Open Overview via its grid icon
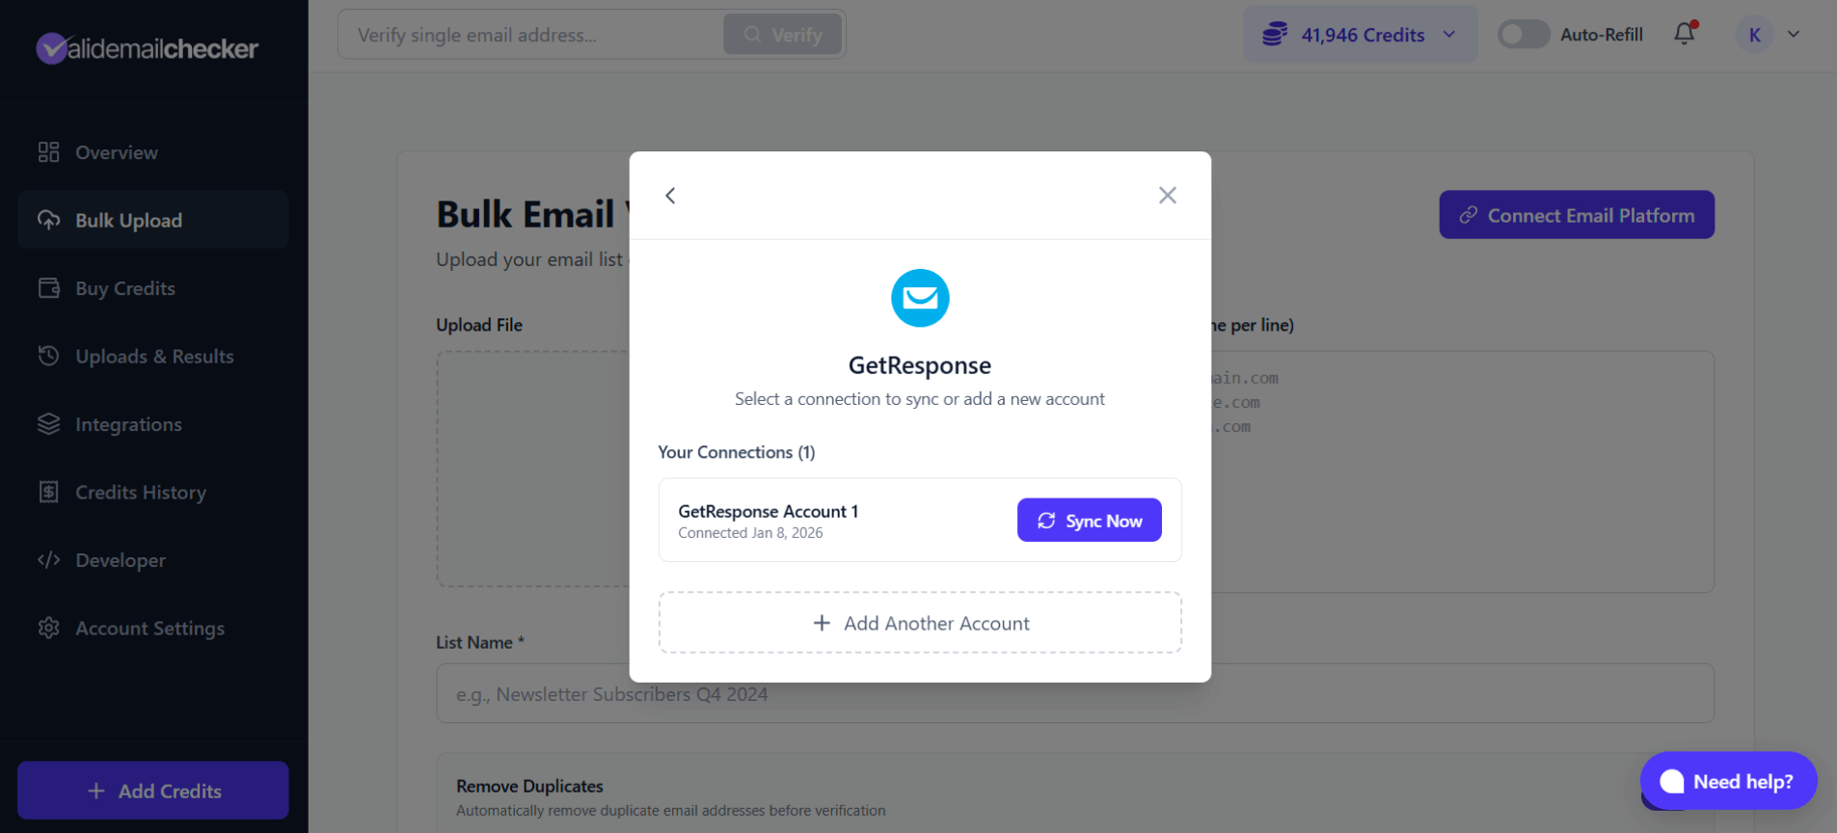The width and height of the screenshot is (1837, 833). [x=49, y=152]
